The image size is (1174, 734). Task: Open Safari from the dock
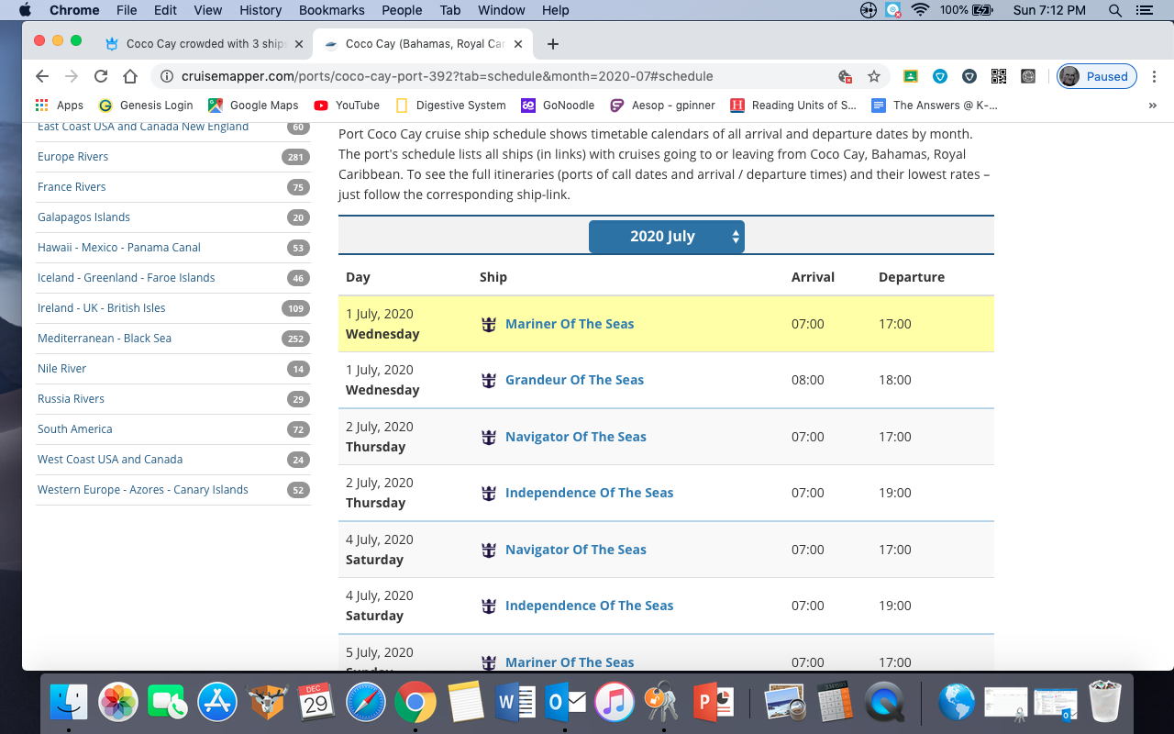[x=366, y=704]
